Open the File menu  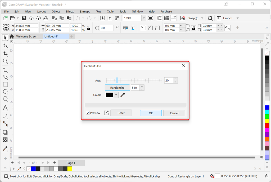point(6,12)
